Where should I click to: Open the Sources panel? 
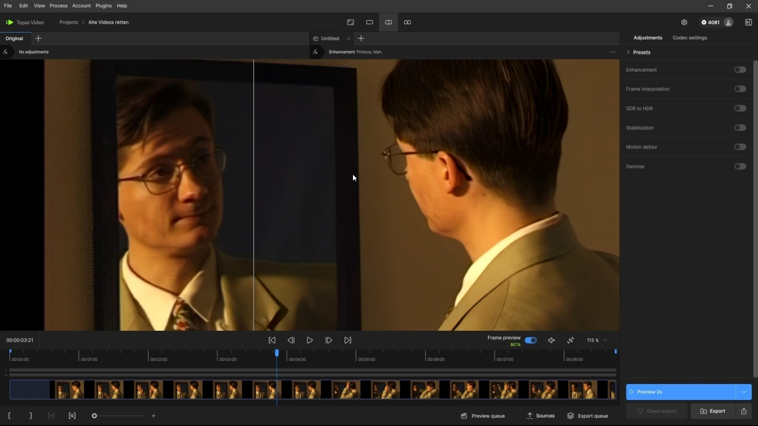541,416
